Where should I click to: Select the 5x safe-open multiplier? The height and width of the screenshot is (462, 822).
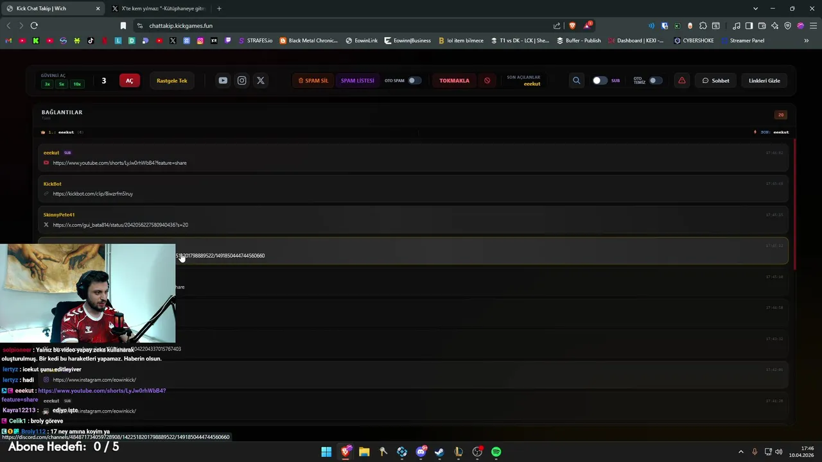[x=62, y=84]
